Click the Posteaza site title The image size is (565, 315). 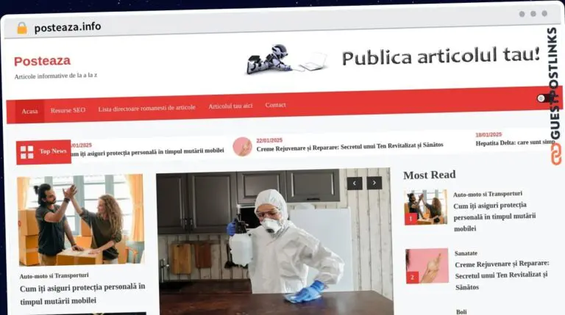coord(42,61)
